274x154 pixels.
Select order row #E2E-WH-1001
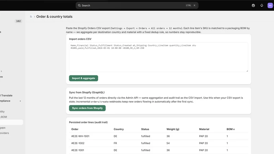click(x=159, y=136)
